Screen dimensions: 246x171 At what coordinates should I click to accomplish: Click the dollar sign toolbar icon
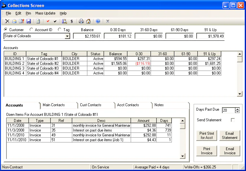(72, 21)
